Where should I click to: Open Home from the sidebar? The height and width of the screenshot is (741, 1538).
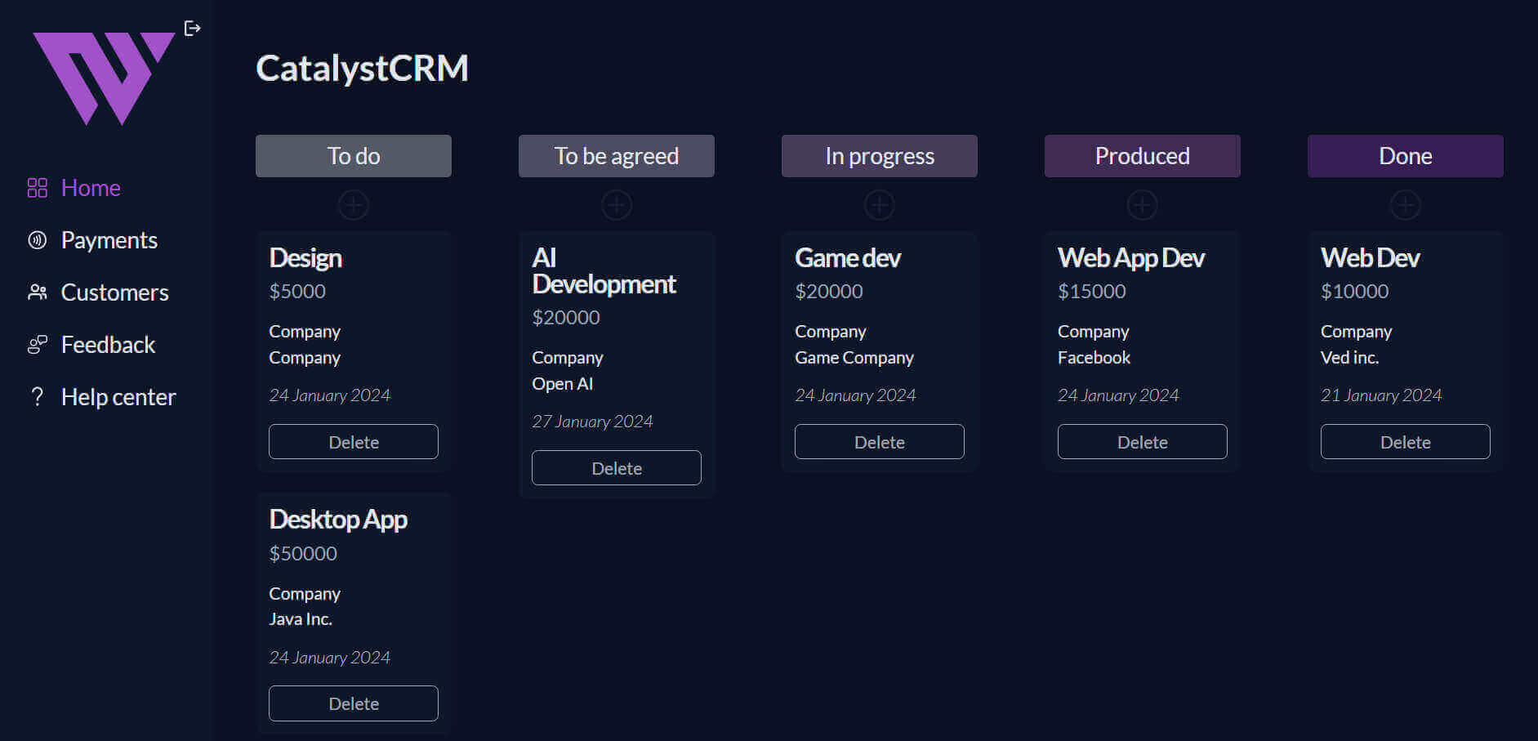(x=90, y=188)
